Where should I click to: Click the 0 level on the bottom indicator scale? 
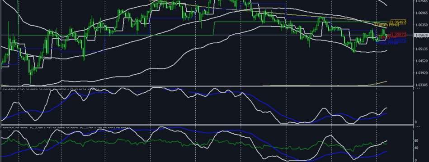click(x=415, y=160)
